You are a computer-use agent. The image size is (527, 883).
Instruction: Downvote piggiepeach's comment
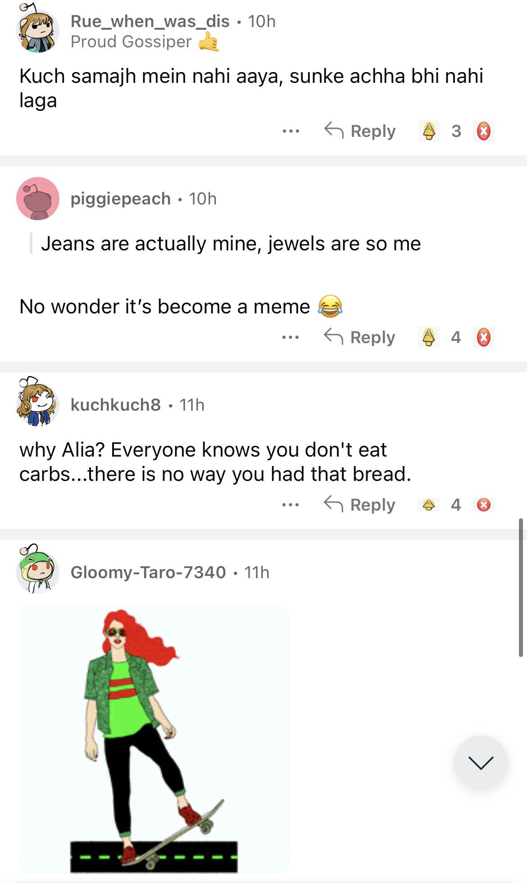(483, 337)
